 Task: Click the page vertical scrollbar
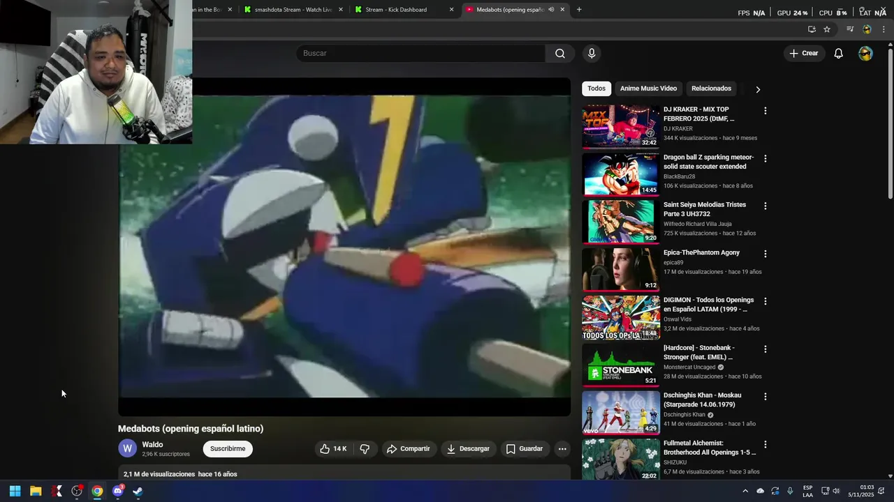(x=890, y=122)
